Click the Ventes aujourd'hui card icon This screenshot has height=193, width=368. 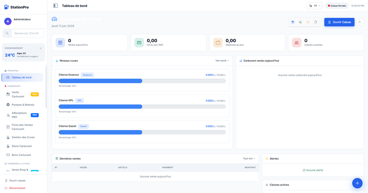point(60,43)
